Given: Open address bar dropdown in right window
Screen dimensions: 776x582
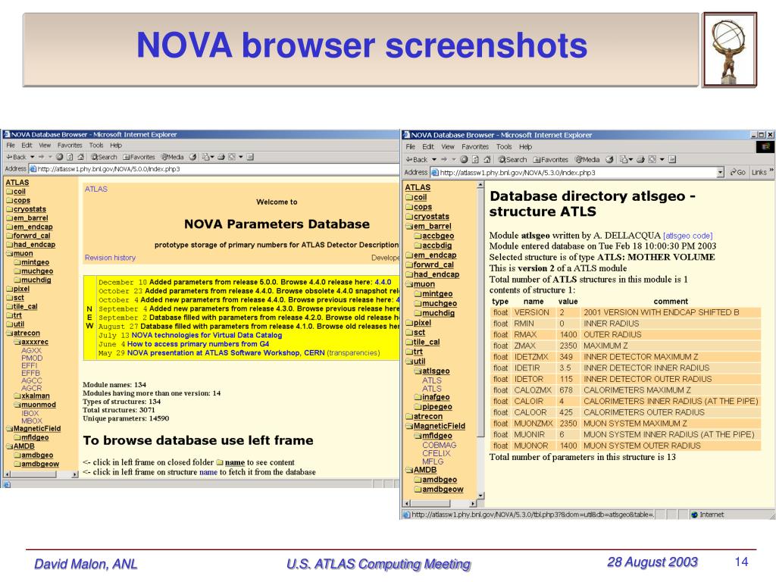Looking at the screenshot, I should (x=720, y=172).
